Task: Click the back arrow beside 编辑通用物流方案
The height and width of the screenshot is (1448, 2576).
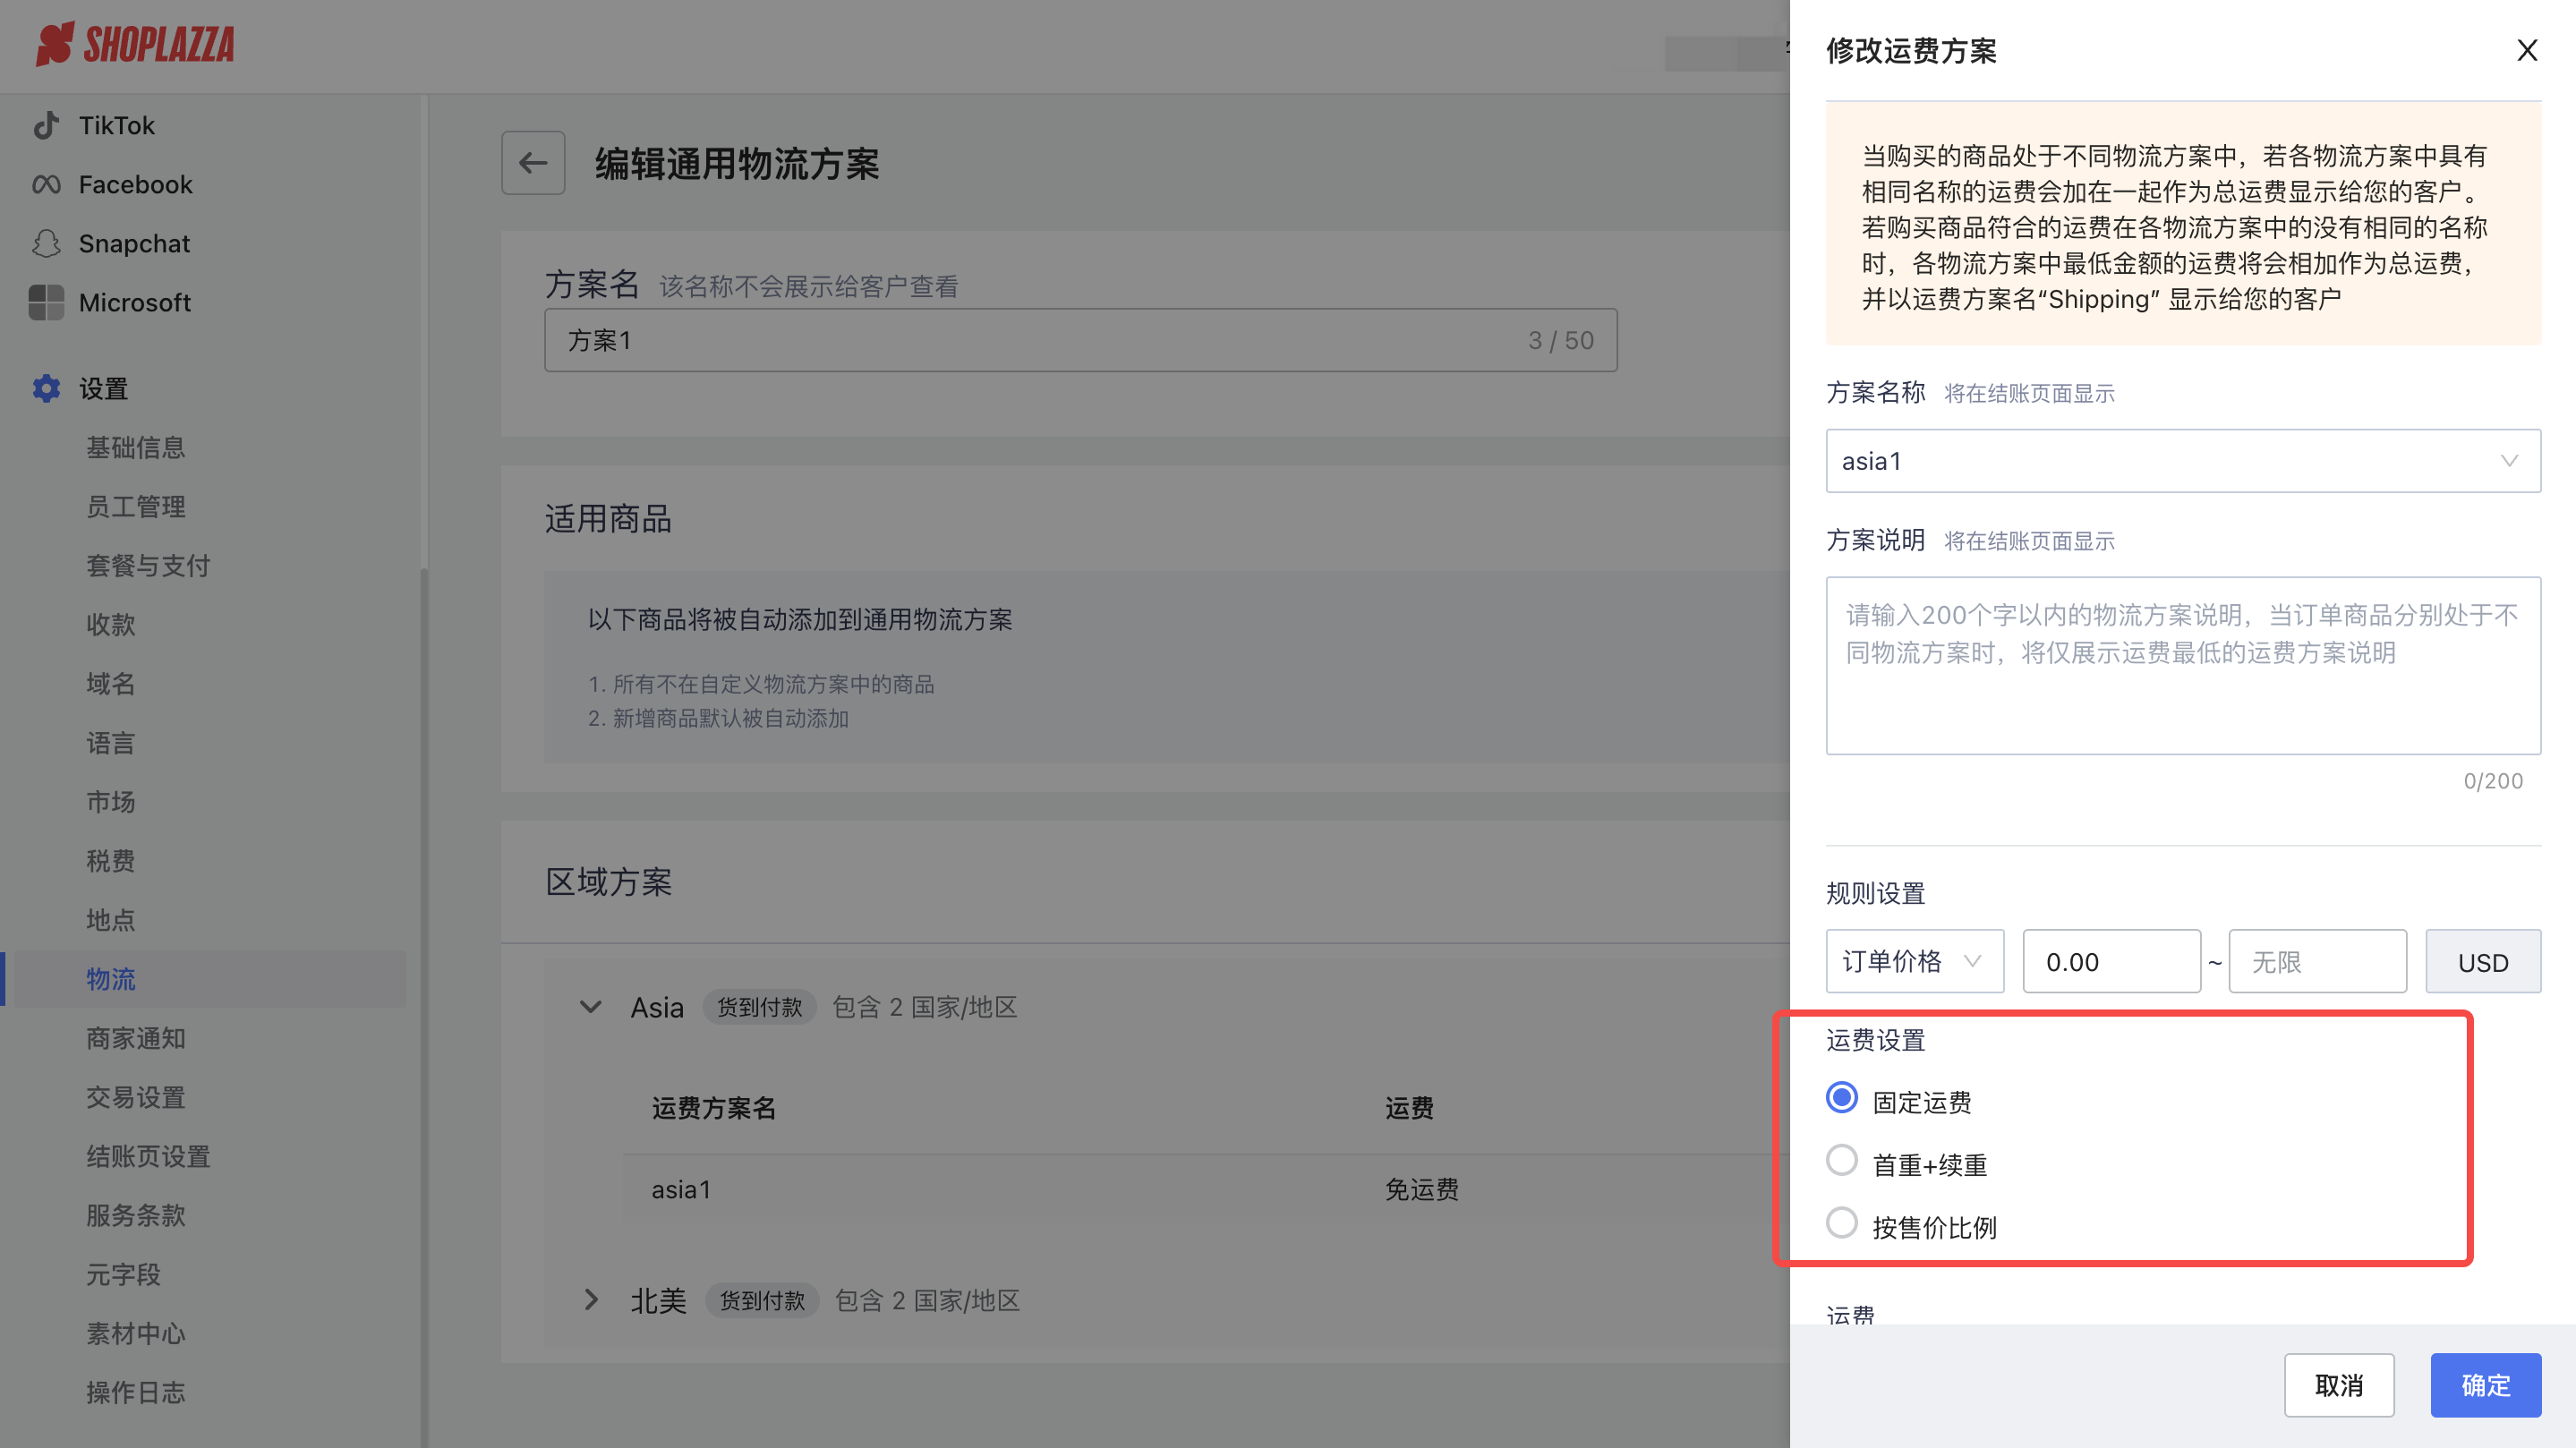Action: tap(532, 163)
